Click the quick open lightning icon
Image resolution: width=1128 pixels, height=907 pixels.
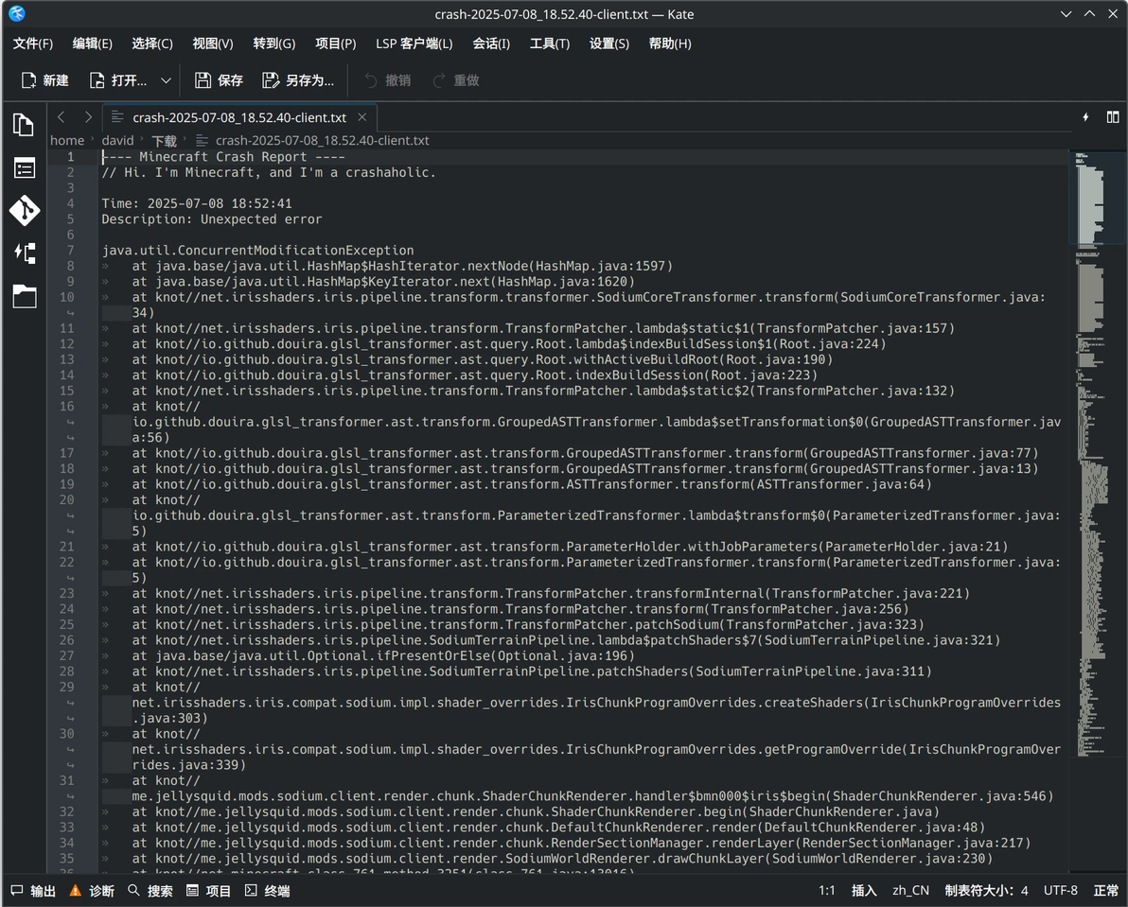point(1084,117)
